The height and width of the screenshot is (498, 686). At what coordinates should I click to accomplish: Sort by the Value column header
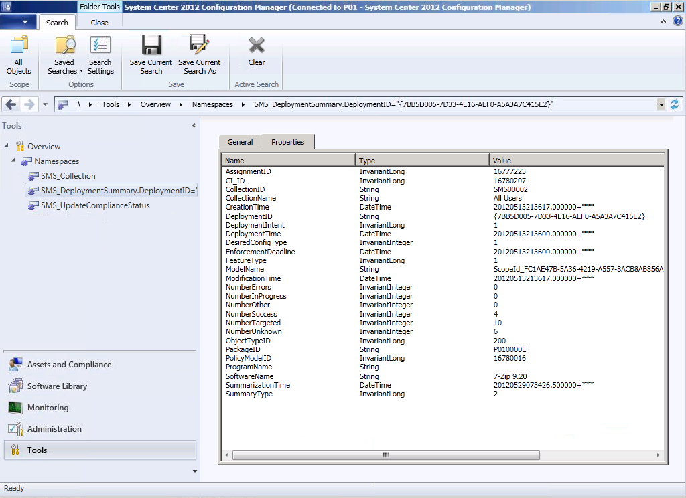[577, 161]
